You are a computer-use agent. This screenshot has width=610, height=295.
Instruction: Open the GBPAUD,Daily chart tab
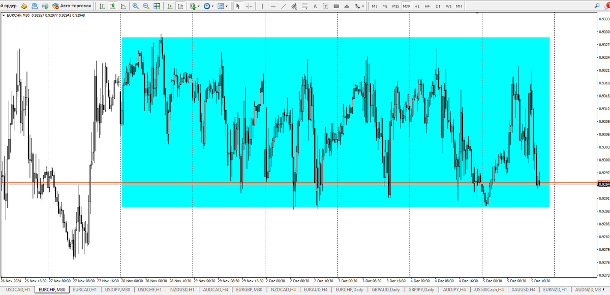[386, 289]
